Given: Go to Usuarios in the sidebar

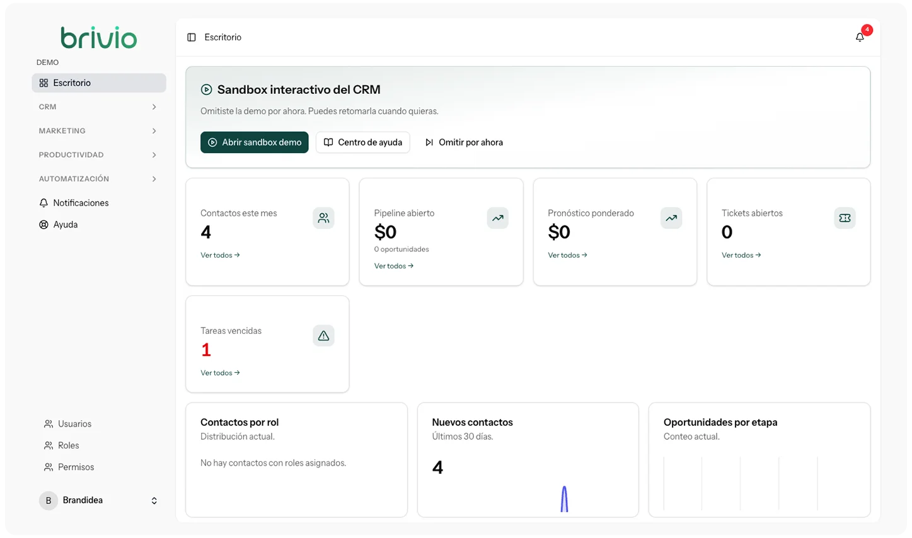Looking at the screenshot, I should 99,424.
